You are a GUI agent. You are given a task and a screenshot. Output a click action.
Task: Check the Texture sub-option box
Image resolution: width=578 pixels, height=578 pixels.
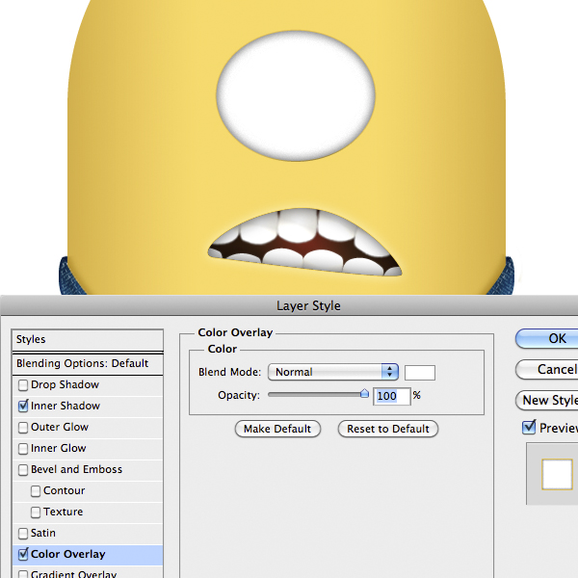point(36,512)
